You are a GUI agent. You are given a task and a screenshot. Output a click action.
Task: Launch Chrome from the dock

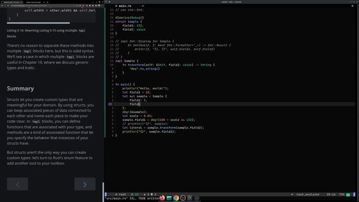[x=176, y=198]
